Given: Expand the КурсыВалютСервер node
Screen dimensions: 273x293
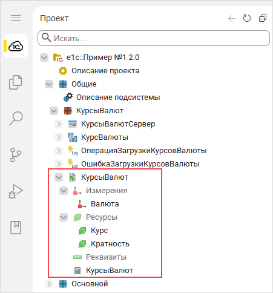Looking at the screenshot, I should click(x=59, y=124).
